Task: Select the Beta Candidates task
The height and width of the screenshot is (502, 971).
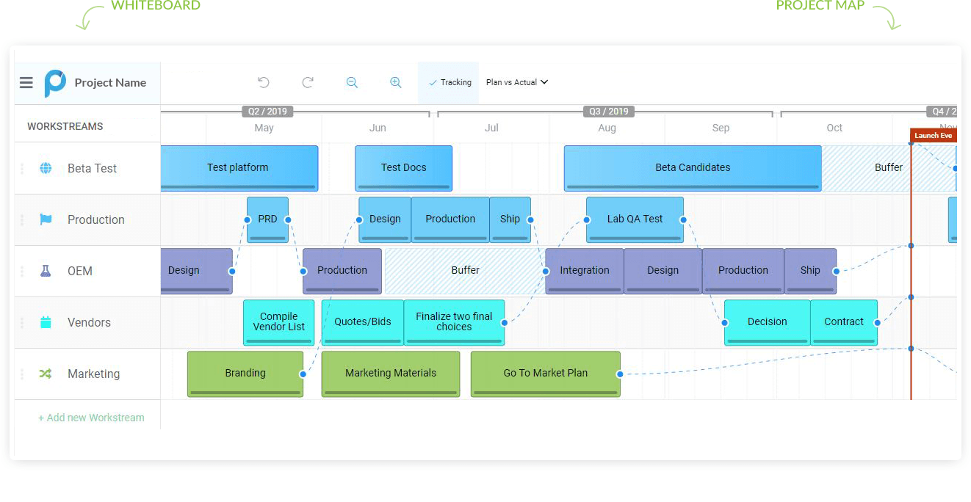Action: coord(693,168)
